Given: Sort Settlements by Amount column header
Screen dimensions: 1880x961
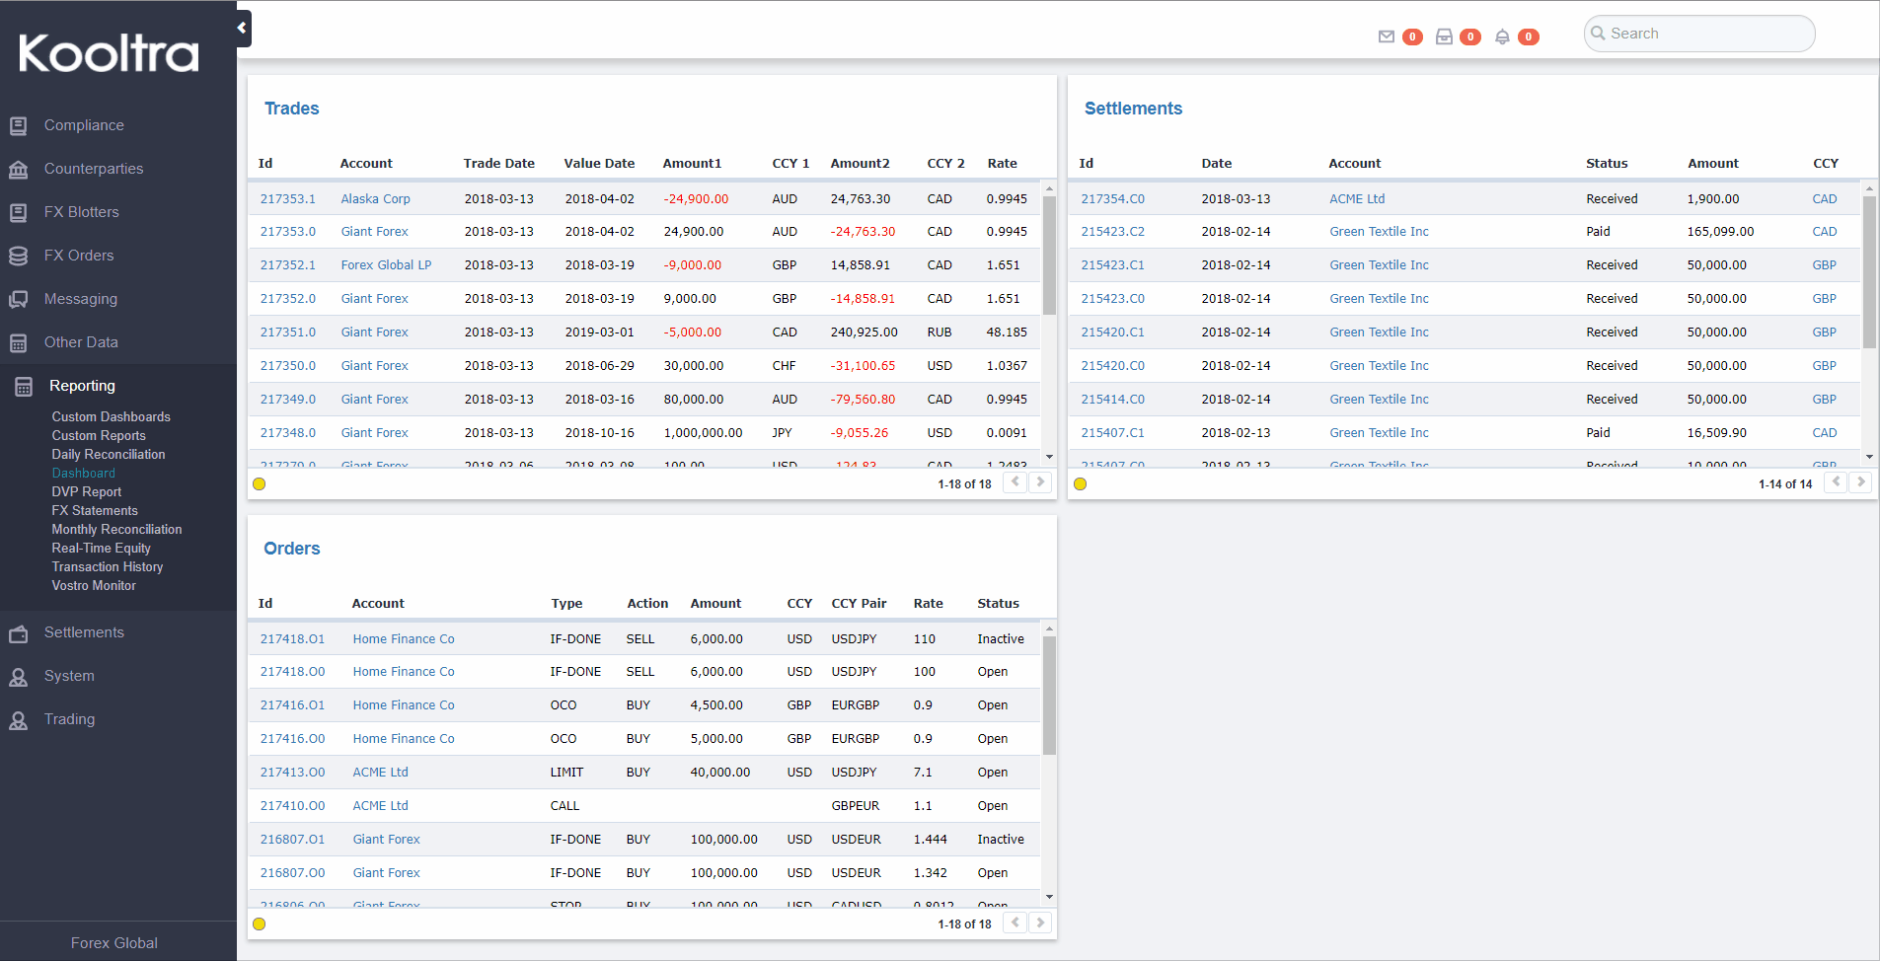Looking at the screenshot, I should 1712,163.
